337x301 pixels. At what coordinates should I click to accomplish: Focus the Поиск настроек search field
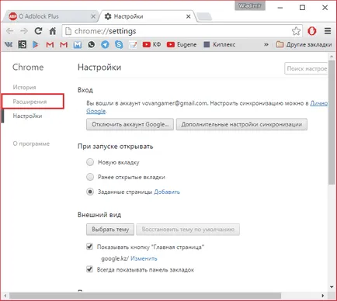tap(307, 68)
